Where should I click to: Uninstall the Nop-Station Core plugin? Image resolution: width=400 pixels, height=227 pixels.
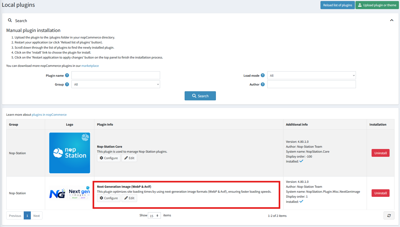coord(380,153)
